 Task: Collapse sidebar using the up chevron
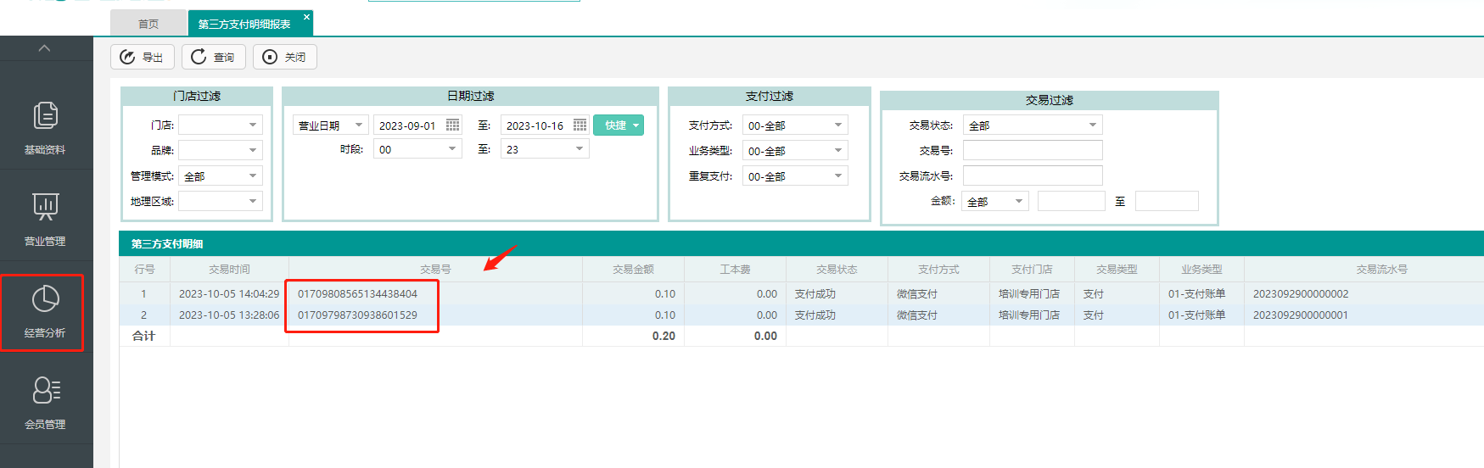coord(45,48)
